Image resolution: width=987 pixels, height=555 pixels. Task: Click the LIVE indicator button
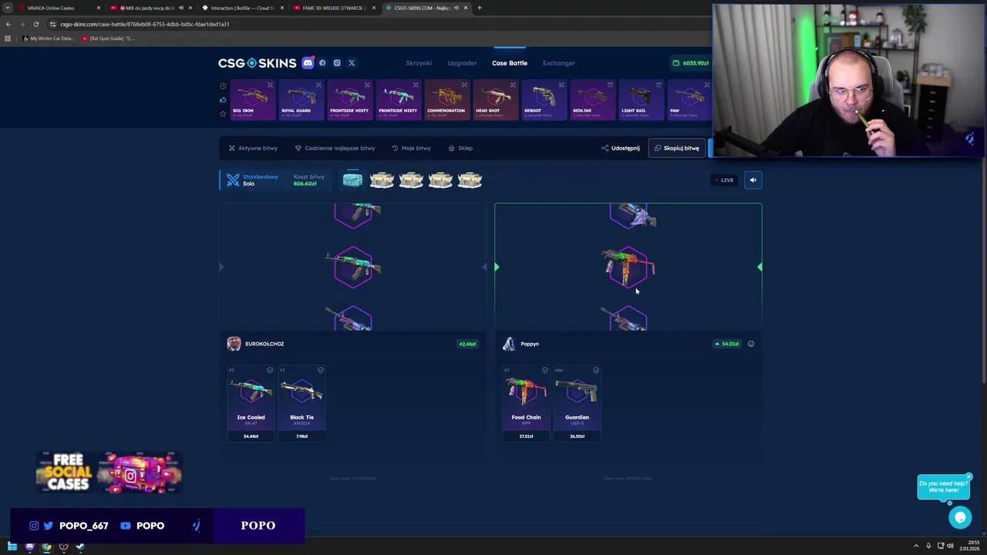(x=724, y=180)
